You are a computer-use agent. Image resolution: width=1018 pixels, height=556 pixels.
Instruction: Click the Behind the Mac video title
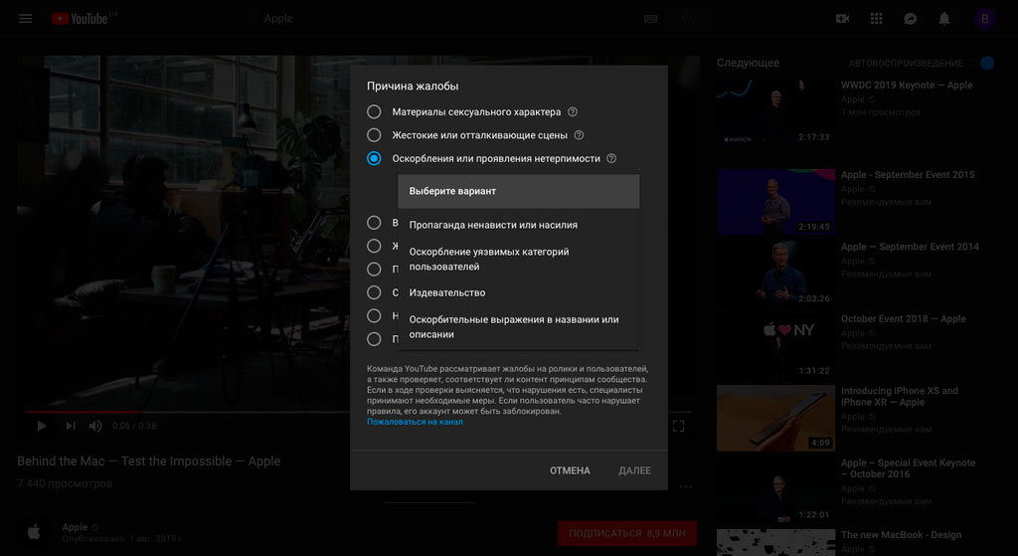149,462
